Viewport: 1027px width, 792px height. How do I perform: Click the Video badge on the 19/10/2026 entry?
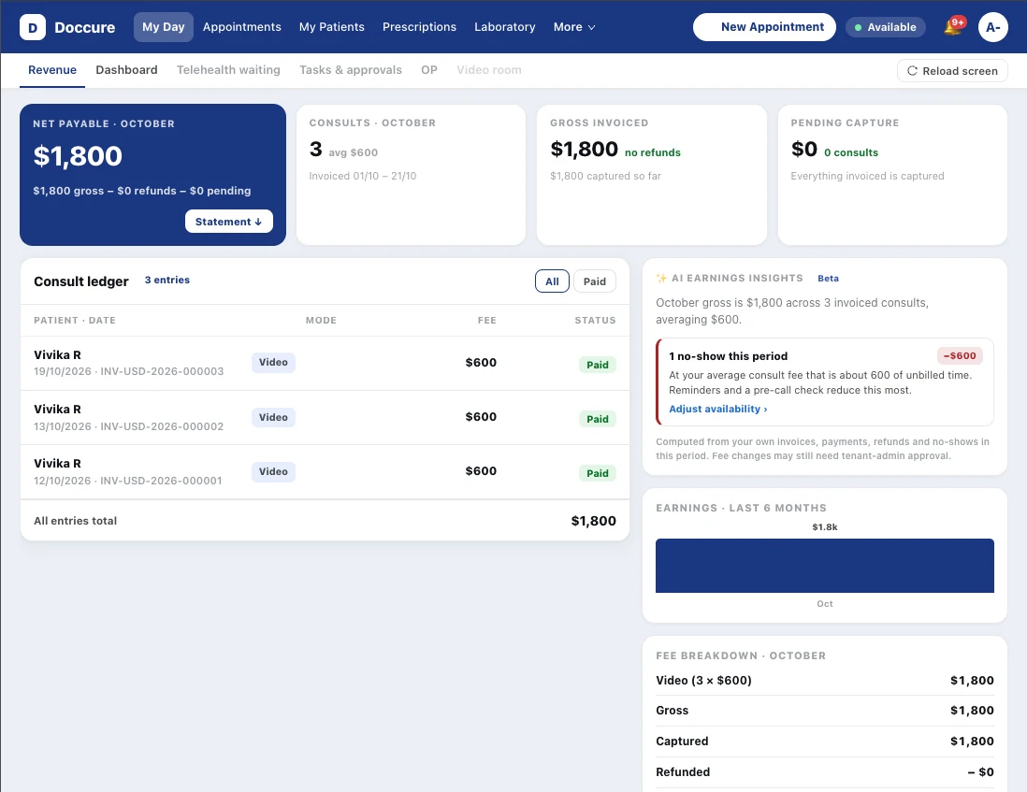point(273,363)
